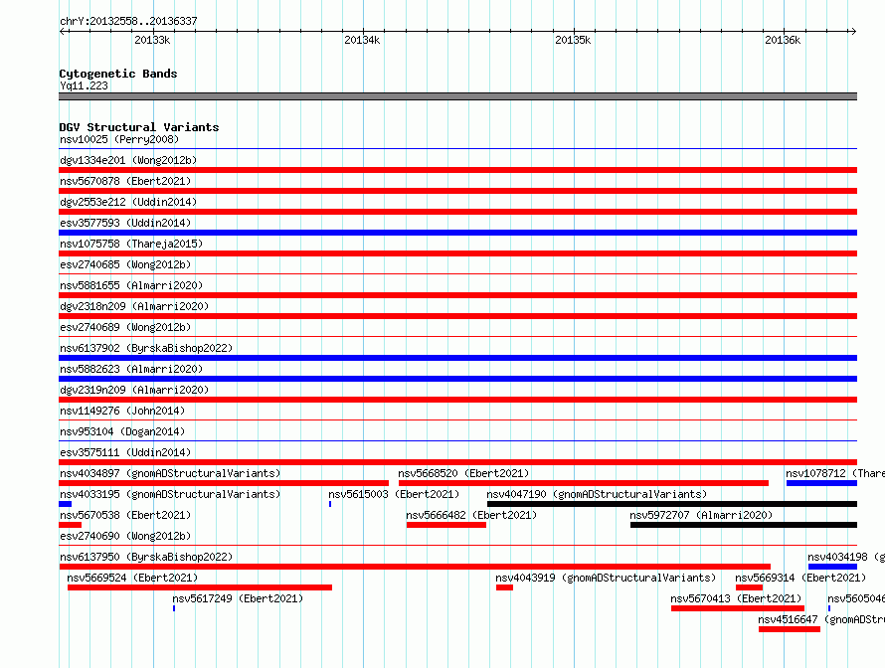Click the DGV Structural Variants track title

(x=139, y=127)
